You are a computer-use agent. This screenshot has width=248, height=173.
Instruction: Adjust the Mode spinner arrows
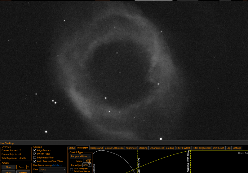[89, 161]
